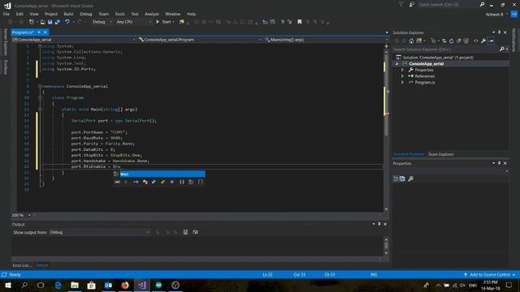Click Categorized icon in Properties panel
520x292 pixels.
tap(396, 178)
